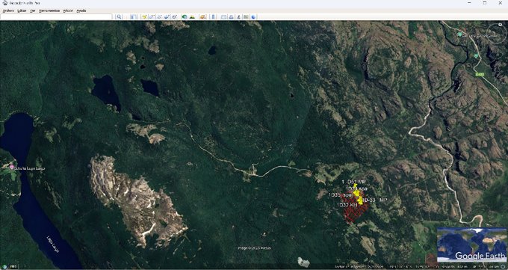
Task: Open the Herramientas menu
Action: coord(49,10)
